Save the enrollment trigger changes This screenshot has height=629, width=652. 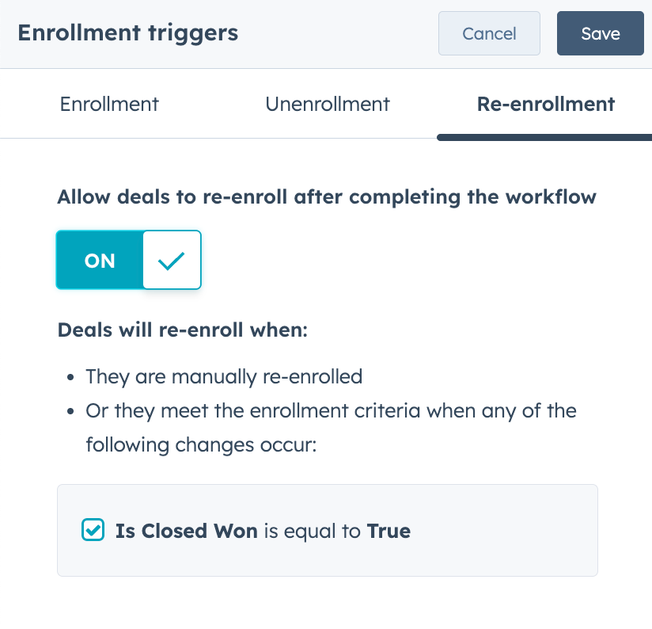(600, 33)
